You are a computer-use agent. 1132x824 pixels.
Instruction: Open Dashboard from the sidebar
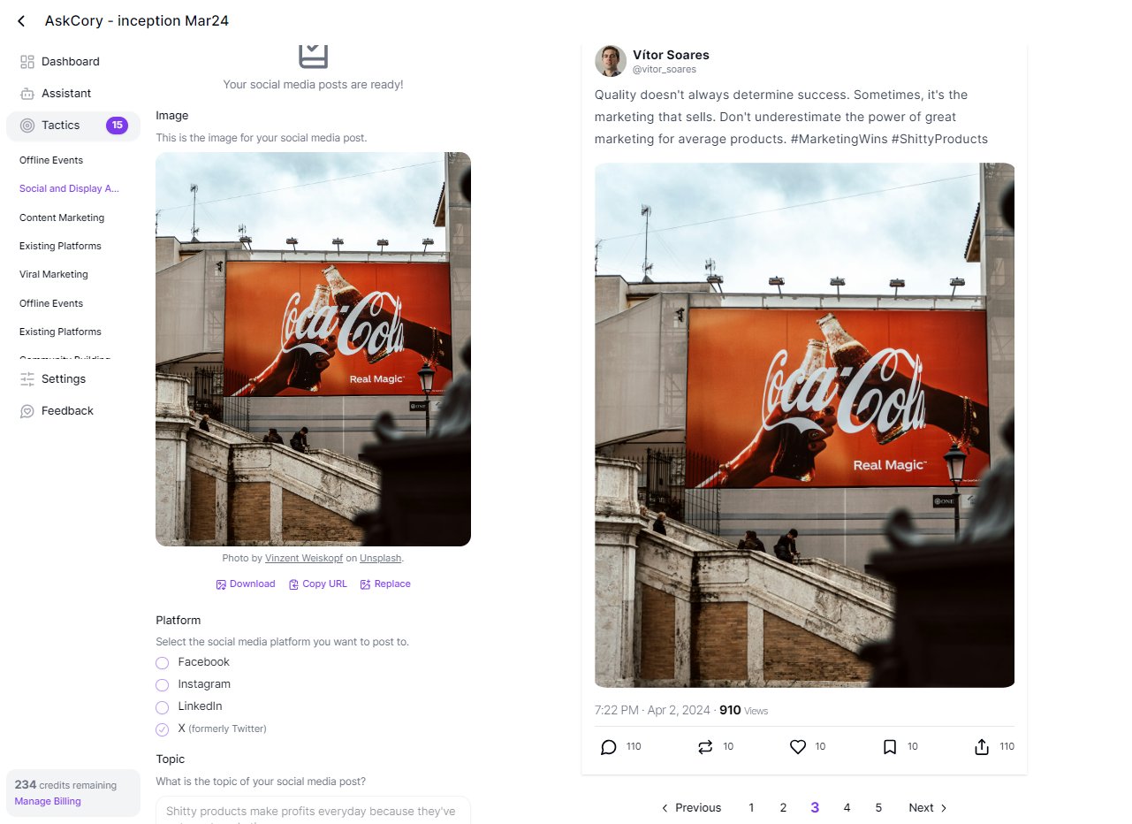[x=70, y=62]
